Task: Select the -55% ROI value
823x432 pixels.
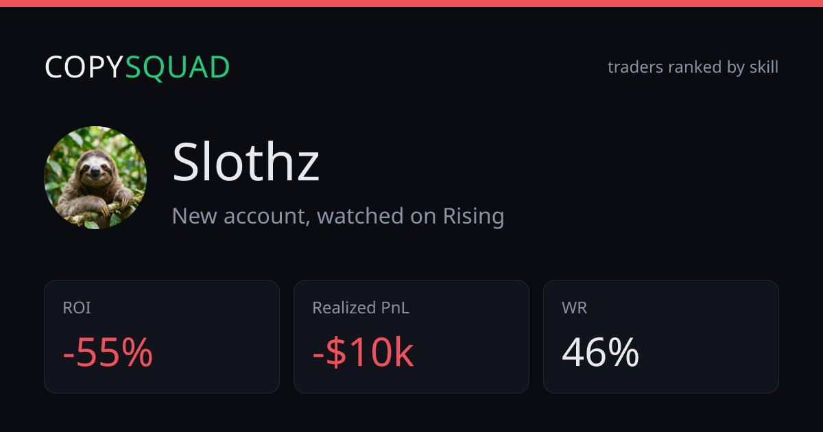Action: click(x=108, y=353)
